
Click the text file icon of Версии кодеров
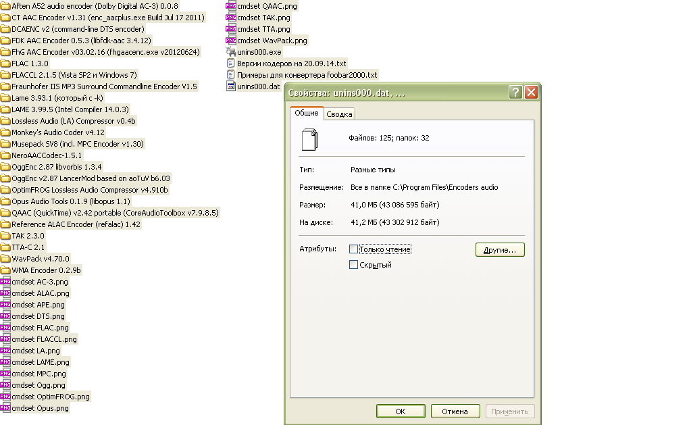(x=231, y=64)
